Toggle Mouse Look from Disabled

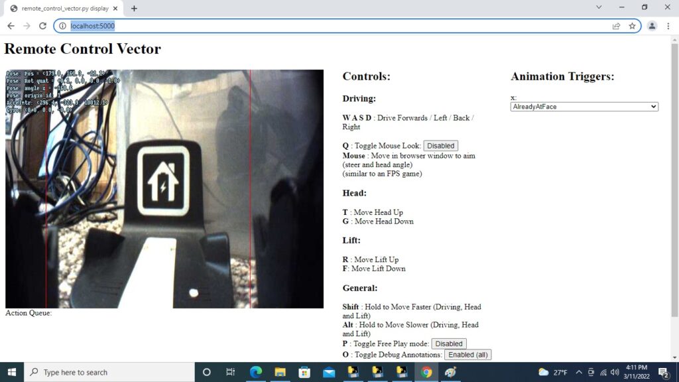click(x=440, y=145)
